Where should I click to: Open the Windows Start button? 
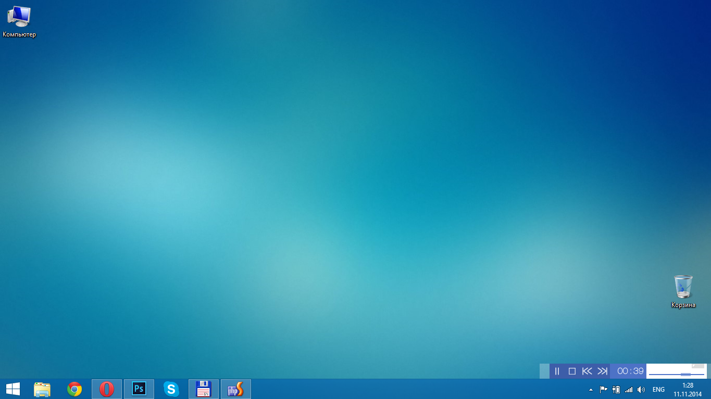pos(13,389)
